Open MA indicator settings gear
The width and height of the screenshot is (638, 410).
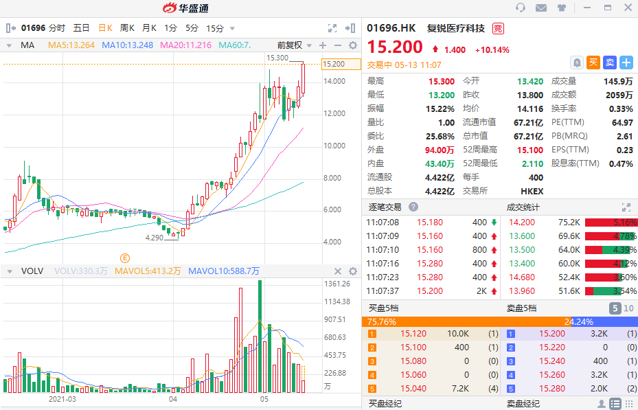(353, 45)
